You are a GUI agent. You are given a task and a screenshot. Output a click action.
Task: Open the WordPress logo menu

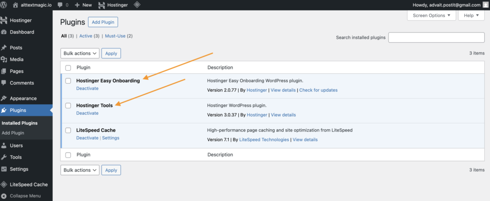pos(4,5)
